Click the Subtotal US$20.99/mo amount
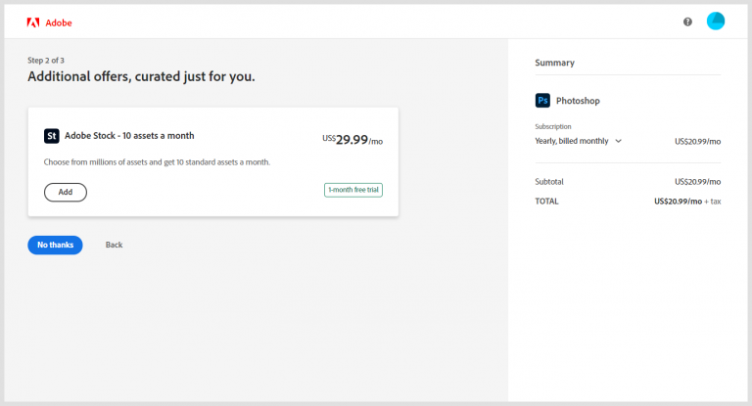Image resolution: width=752 pixels, height=406 pixels. click(697, 182)
